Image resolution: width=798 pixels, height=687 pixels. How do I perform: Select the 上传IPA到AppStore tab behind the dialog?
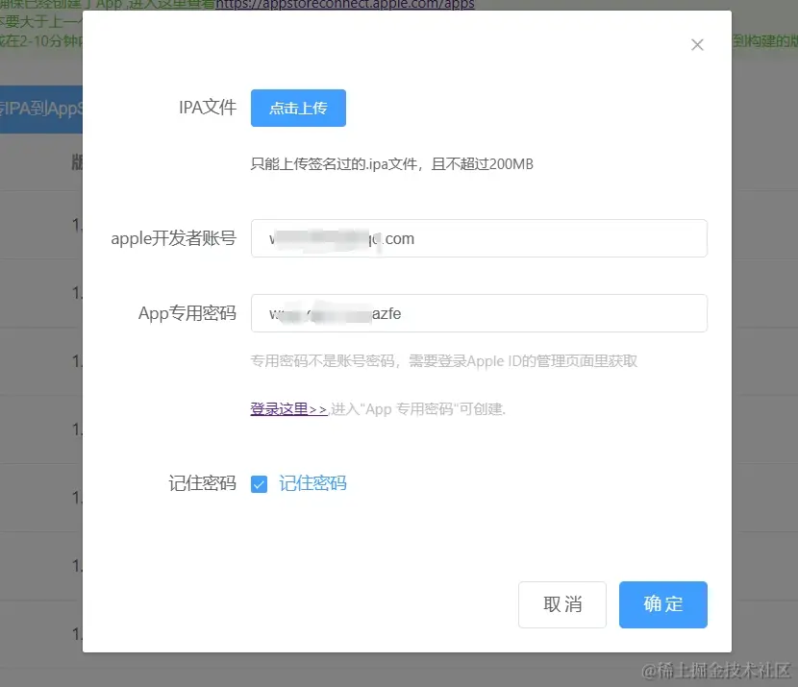(43, 110)
